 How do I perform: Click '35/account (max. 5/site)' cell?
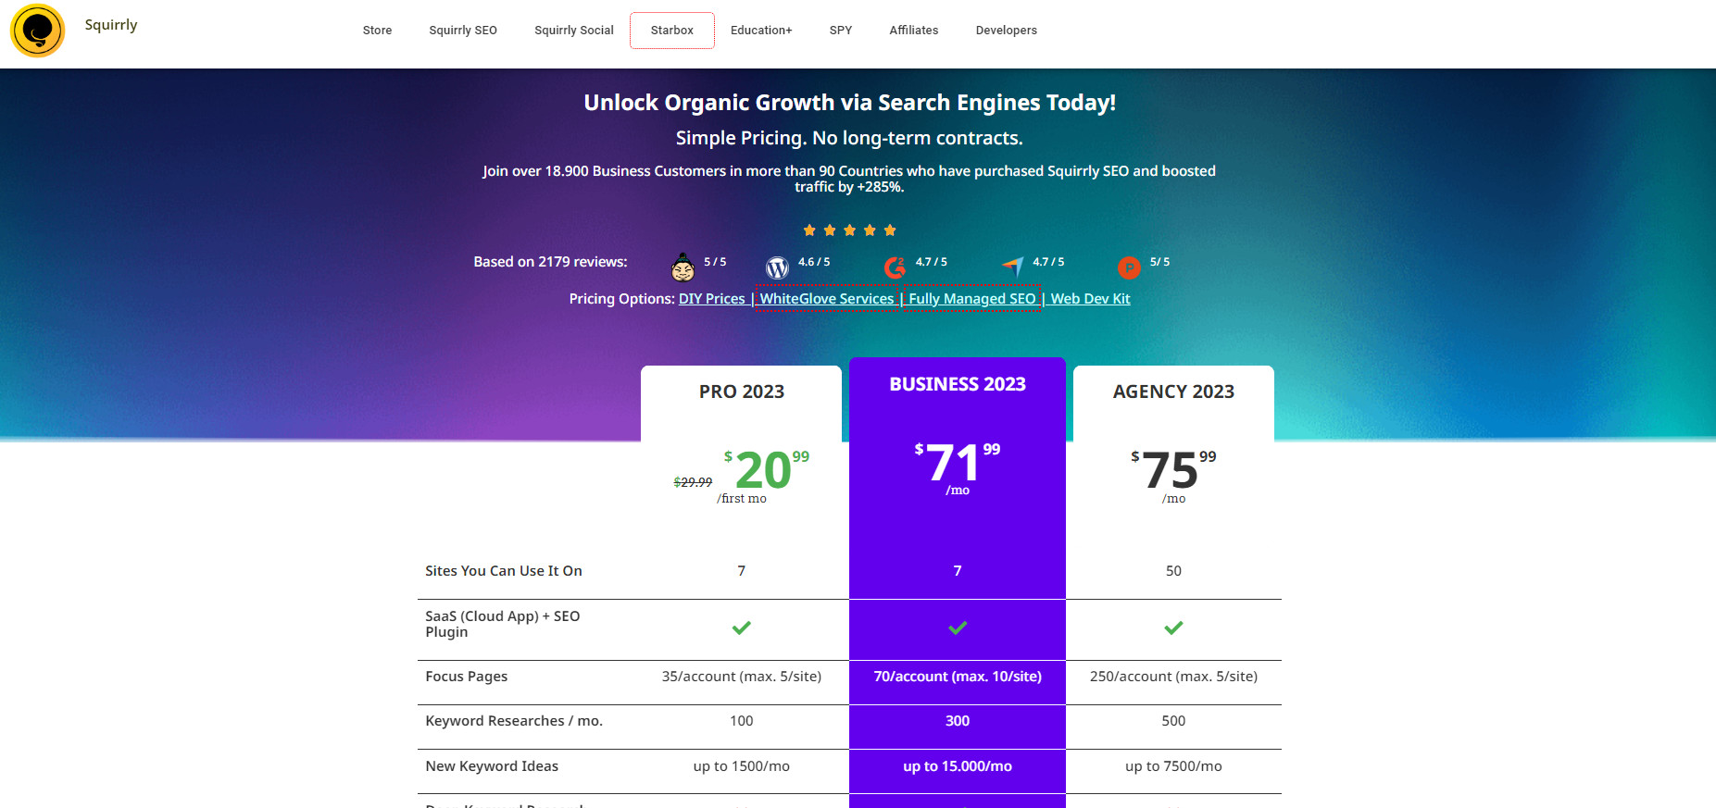point(742,677)
